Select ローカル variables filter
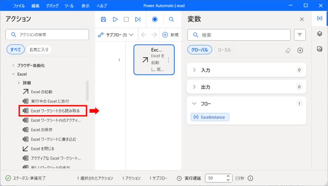This screenshot has width=328, height=186. pyautogui.click(x=224, y=50)
